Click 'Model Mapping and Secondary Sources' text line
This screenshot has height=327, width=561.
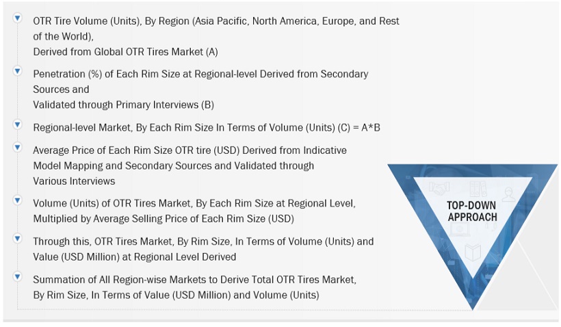[173, 166]
